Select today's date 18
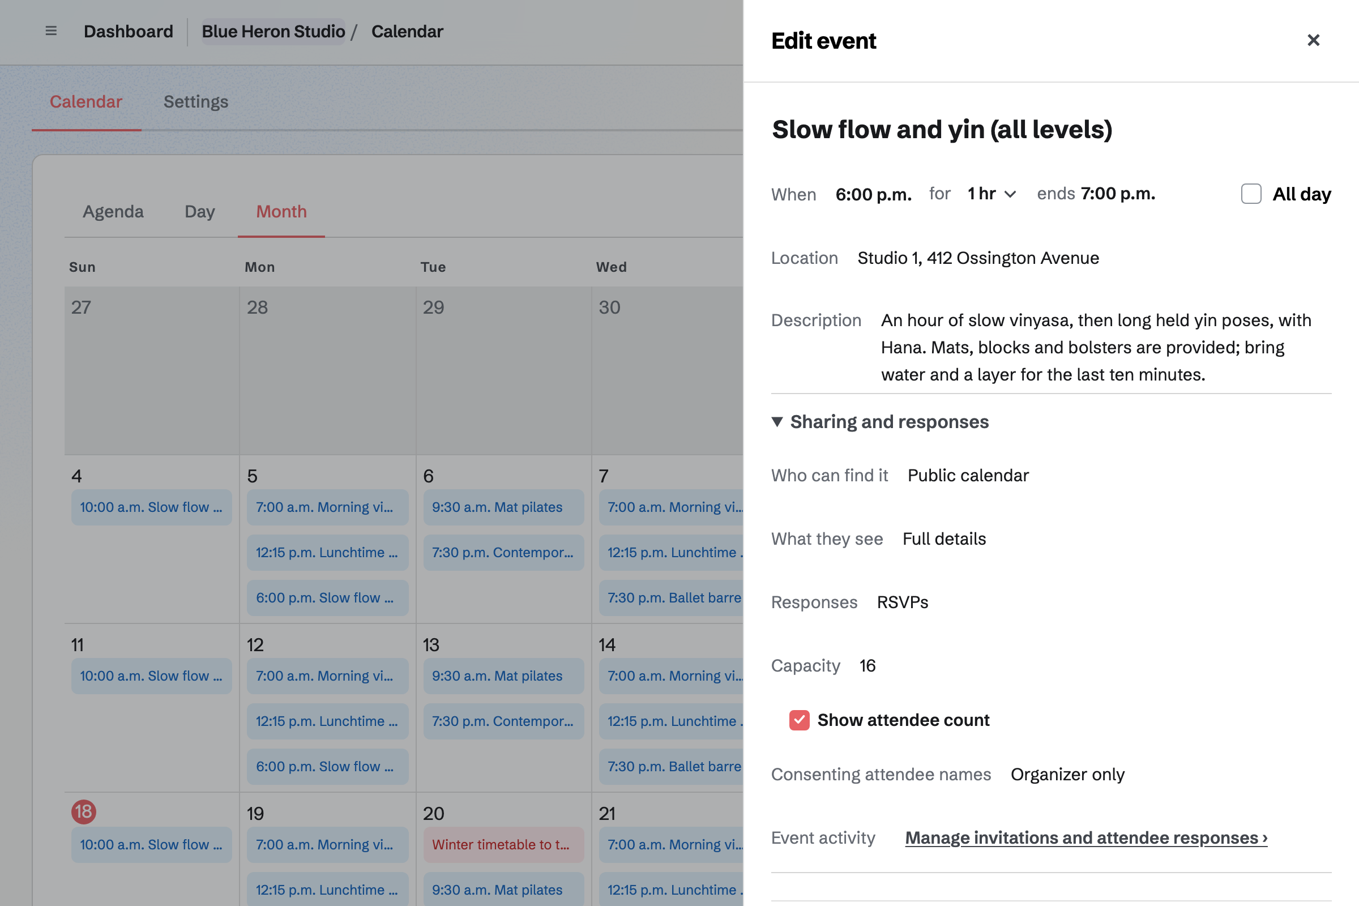 pos(84,812)
